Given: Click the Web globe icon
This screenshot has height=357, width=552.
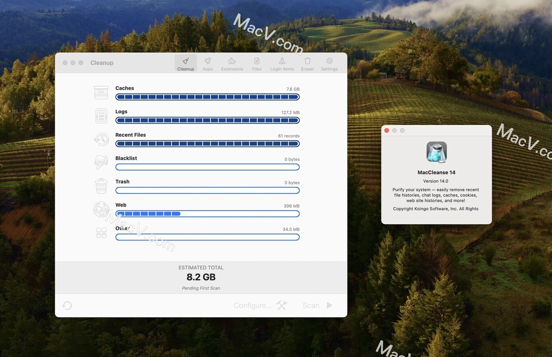Looking at the screenshot, I should coord(101,209).
